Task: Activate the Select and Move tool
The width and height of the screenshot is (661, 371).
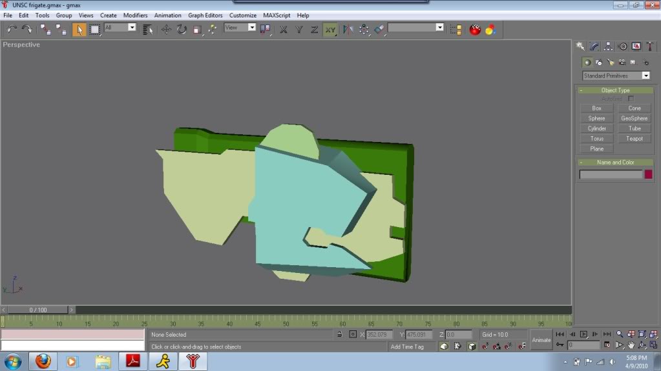Action: (x=166, y=30)
